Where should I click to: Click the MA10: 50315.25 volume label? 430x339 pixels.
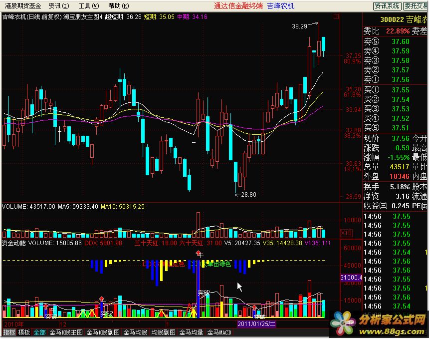(123, 206)
